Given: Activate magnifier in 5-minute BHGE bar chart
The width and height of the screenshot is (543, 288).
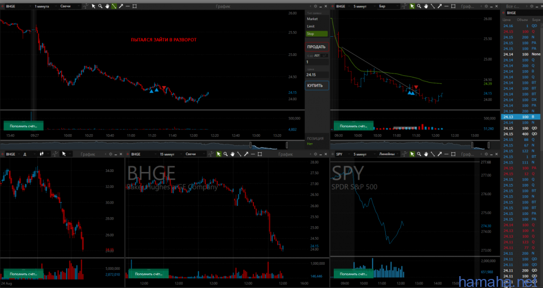Looking at the screenshot, I should (x=419, y=6).
